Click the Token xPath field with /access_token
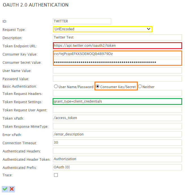Image resolution: width=185 pixels, height=195 pixels. [117, 118]
